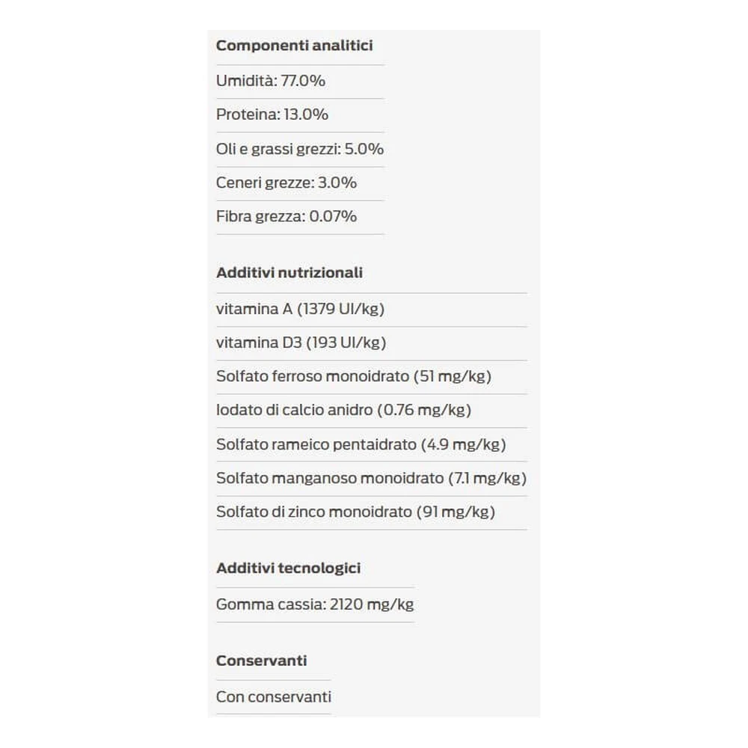Click the 'Fibra grezza: 0.07%' row
The height and width of the screenshot is (748, 748).
point(286,217)
